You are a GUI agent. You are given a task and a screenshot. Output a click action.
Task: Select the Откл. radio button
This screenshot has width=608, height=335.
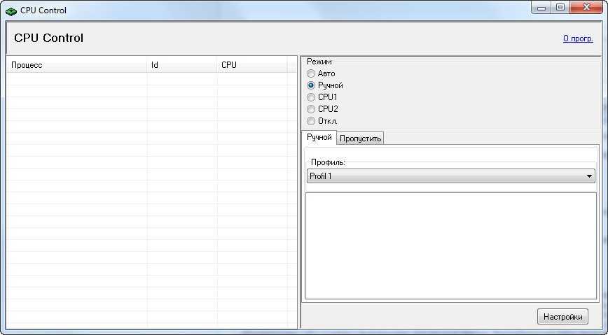312,121
